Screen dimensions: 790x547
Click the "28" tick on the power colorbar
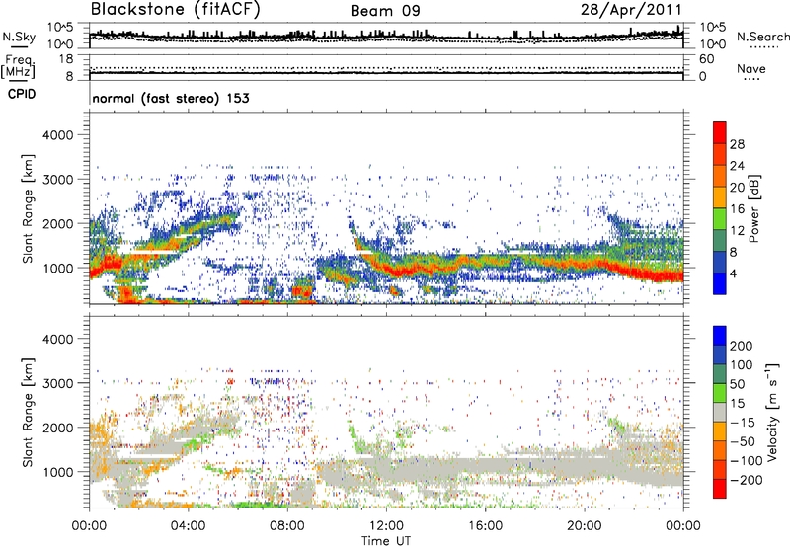tap(737, 144)
